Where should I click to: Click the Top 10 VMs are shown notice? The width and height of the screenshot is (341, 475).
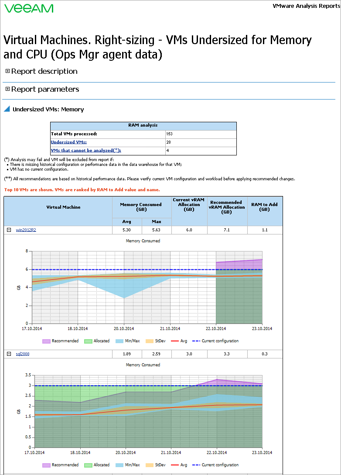[82, 189]
